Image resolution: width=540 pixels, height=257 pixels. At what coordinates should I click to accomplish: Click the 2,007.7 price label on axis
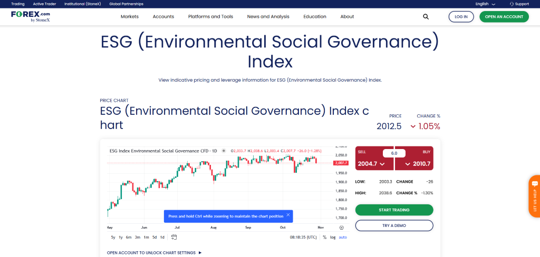pos(341,163)
